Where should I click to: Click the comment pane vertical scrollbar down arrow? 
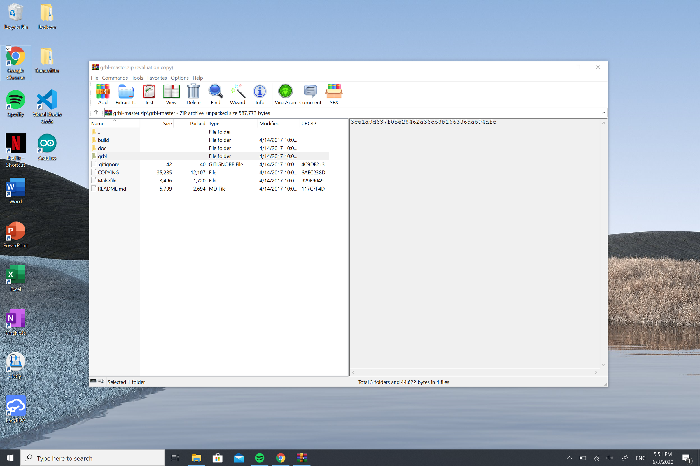tap(603, 365)
